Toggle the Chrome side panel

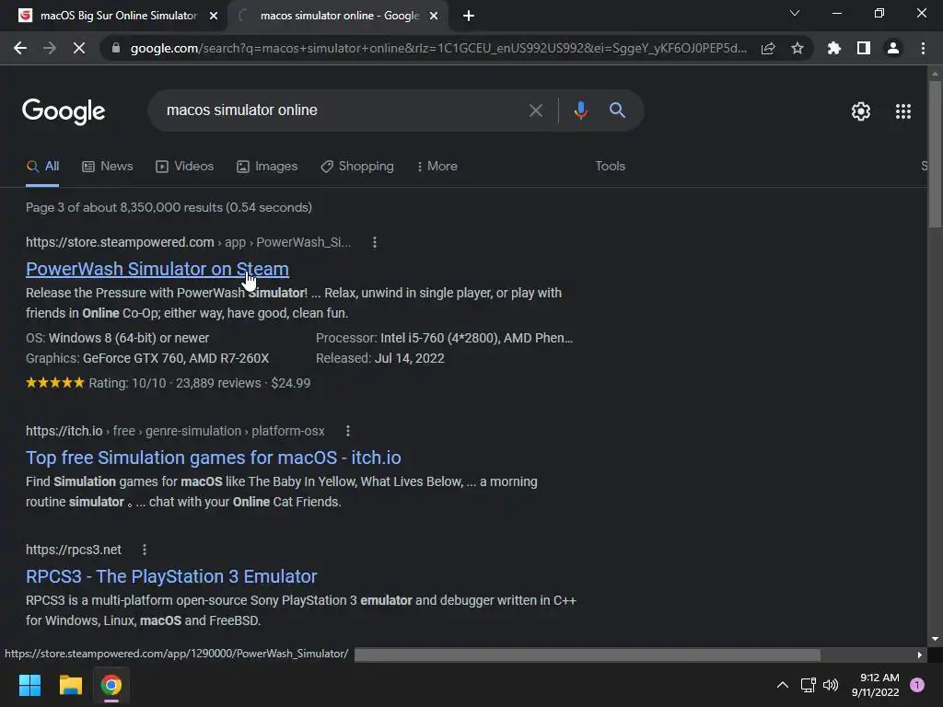coord(864,48)
